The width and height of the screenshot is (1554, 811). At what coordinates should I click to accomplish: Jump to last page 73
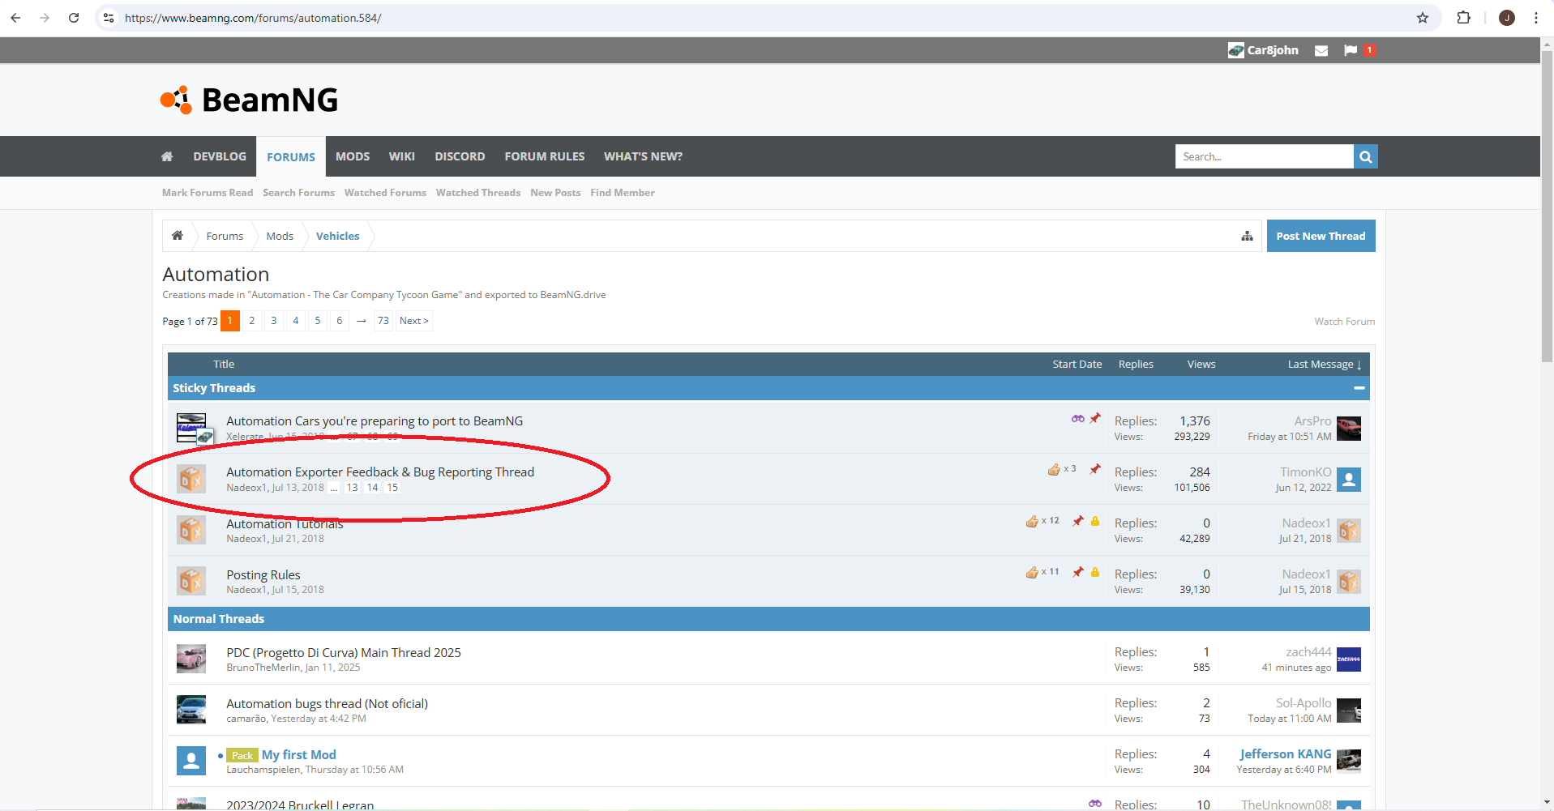pos(383,321)
